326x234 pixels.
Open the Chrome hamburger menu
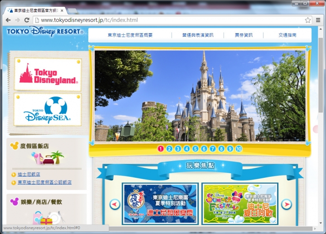pos(318,20)
